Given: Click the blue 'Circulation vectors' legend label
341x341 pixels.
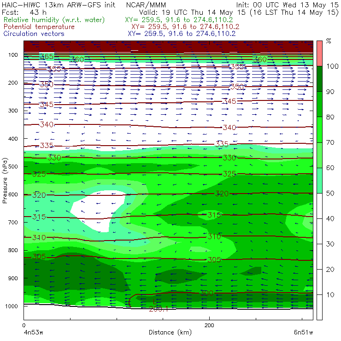Looking at the screenshot, I should pyautogui.click(x=34, y=34).
